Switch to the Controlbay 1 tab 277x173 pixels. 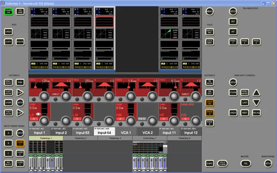tap(150, 138)
